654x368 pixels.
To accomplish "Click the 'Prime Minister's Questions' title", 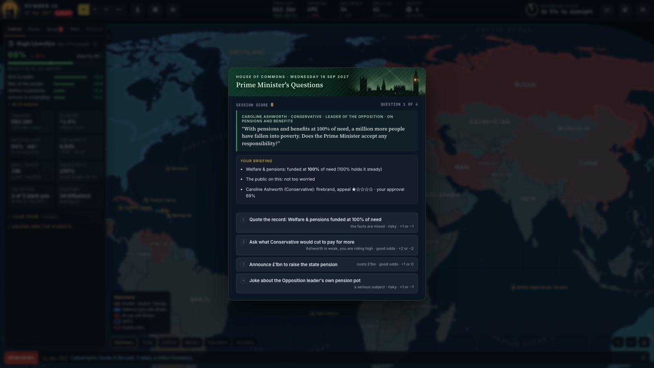I will (x=279, y=85).
